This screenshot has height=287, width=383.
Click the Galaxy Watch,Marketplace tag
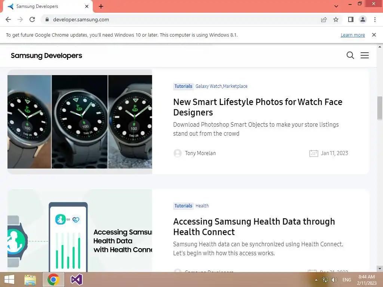(x=221, y=86)
